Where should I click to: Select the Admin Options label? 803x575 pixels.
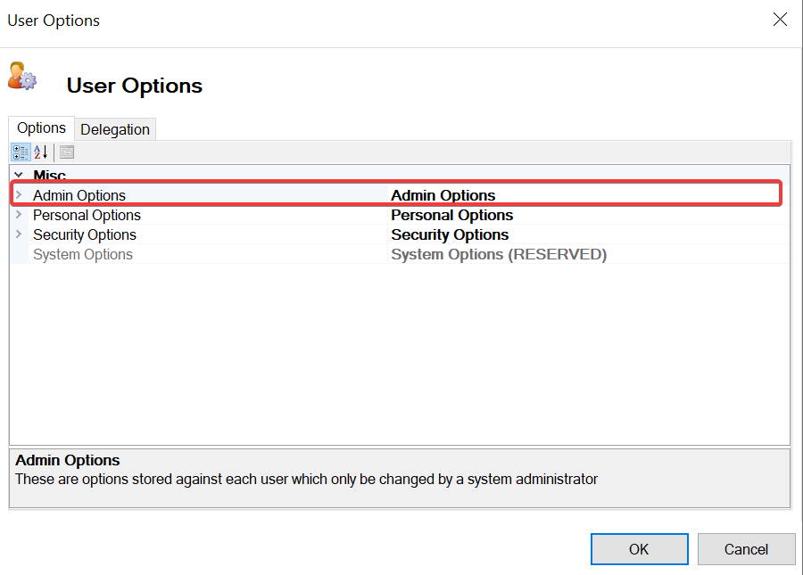coord(79,195)
